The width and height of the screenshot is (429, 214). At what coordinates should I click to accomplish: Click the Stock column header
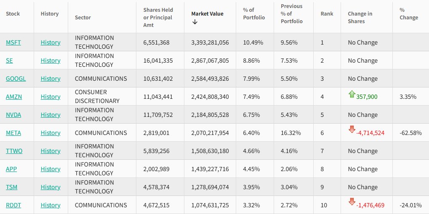13,14
